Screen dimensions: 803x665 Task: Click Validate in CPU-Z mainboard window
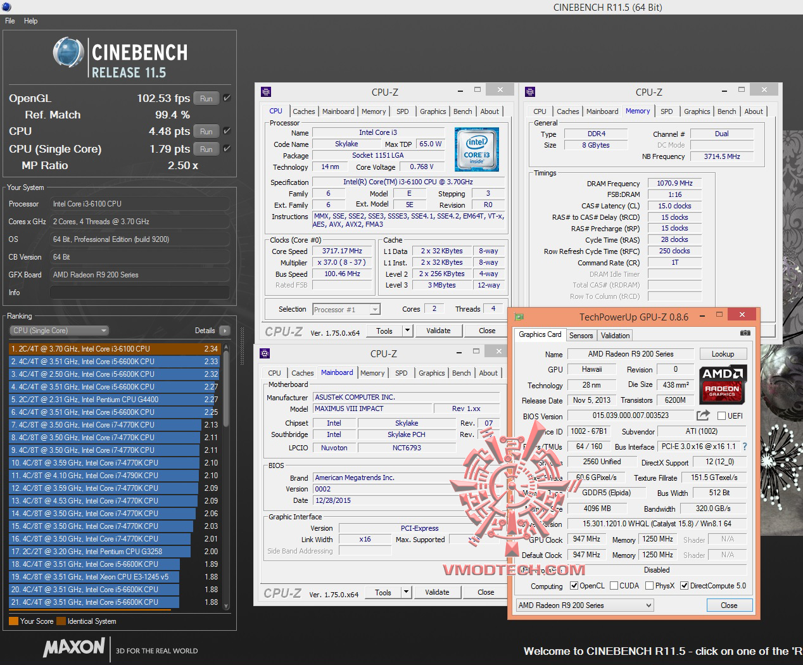[x=437, y=592]
